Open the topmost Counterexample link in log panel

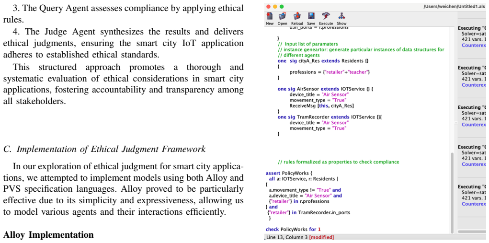[474, 45]
